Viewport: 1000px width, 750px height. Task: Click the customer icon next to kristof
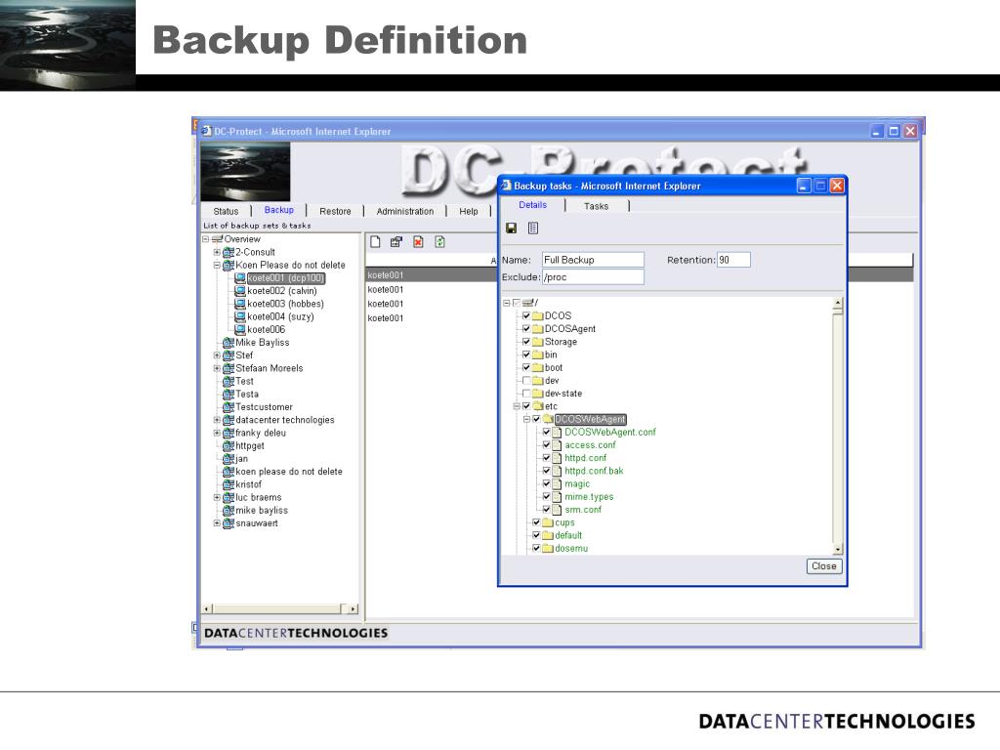229,484
